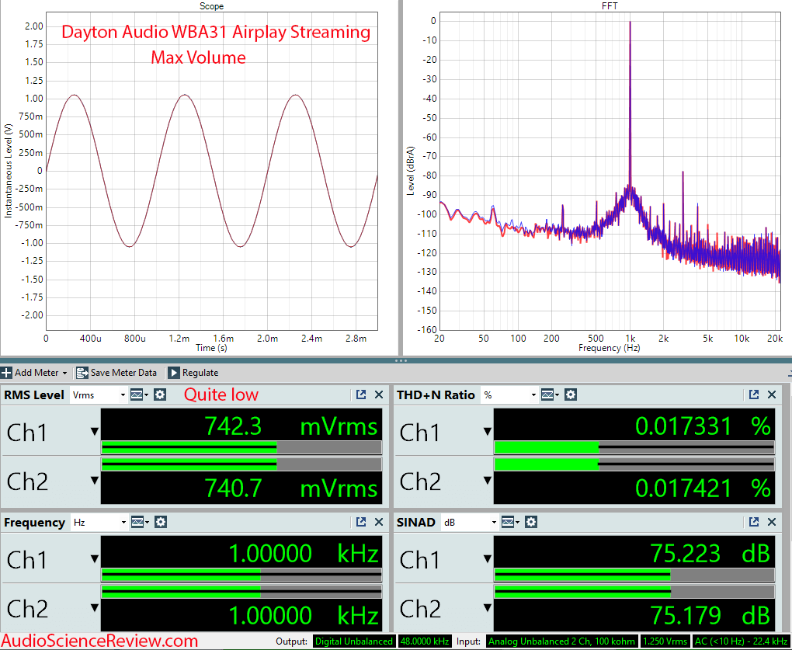This screenshot has width=792, height=650.
Task: Click the Add Meter plus icon
Action: tap(6, 373)
